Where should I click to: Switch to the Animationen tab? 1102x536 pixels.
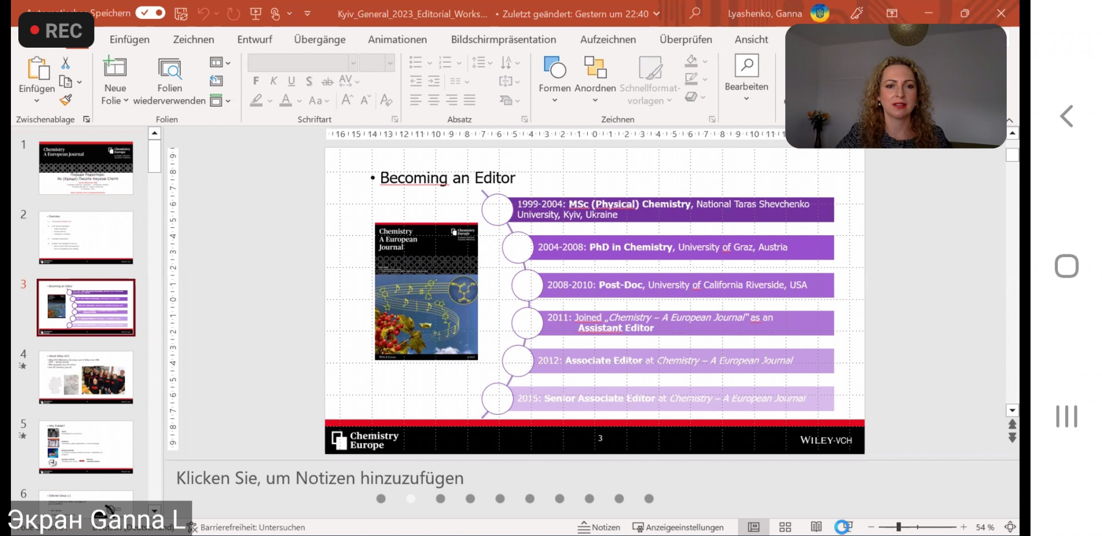point(397,39)
